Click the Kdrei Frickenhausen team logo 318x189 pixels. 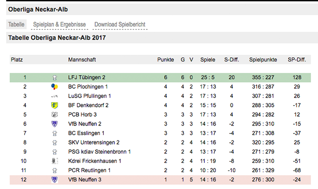pyautogui.click(x=55, y=161)
